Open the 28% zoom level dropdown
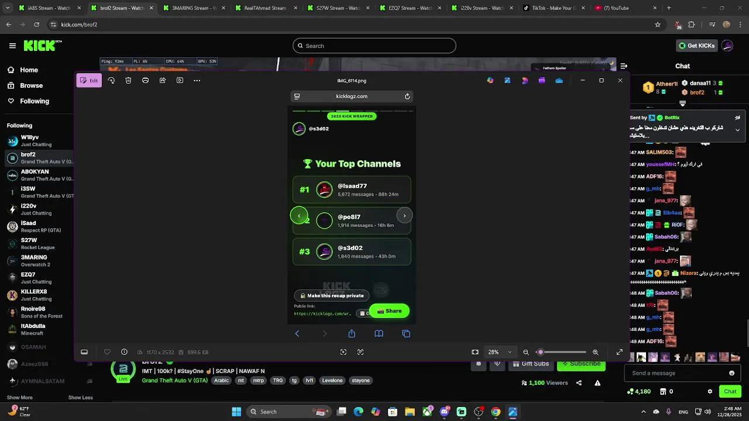The width and height of the screenshot is (749, 421). click(500, 352)
